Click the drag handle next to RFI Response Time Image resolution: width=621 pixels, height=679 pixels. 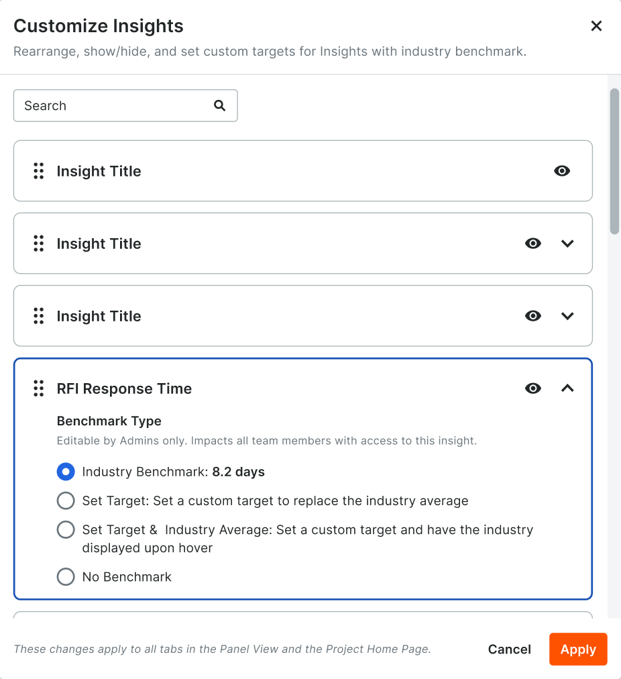[38, 388]
